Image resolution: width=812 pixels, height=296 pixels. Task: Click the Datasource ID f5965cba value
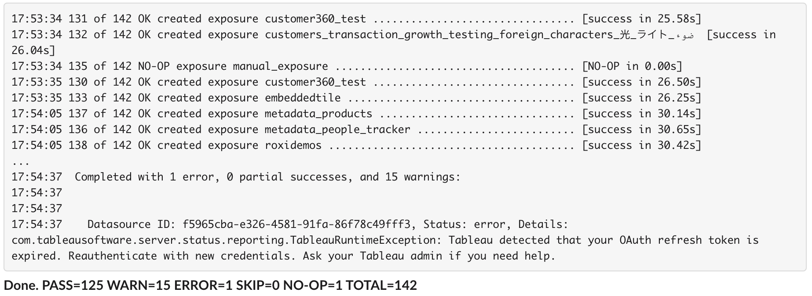point(296,224)
